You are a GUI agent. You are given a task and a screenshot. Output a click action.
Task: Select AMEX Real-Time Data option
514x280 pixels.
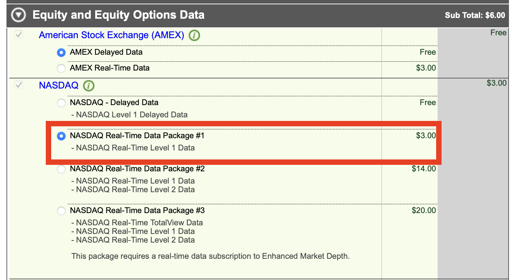(x=61, y=68)
